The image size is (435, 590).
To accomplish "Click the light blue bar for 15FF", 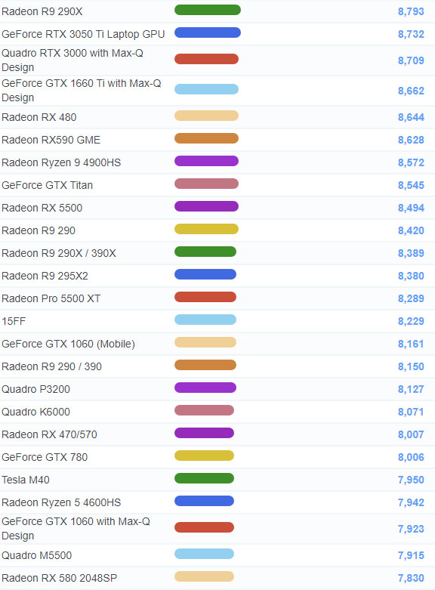I will pos(205,320).
